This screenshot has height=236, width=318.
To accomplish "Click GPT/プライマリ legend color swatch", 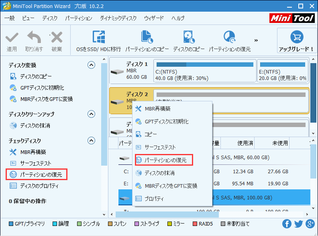I will click(x=11, y=224).
